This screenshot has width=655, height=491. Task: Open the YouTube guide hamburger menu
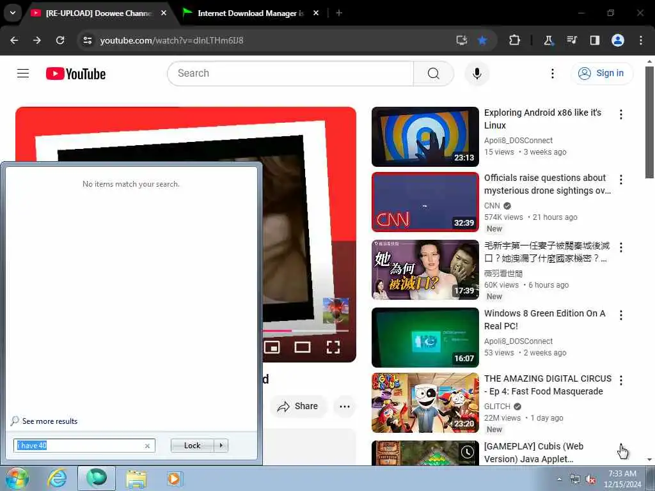pos(23,74)
